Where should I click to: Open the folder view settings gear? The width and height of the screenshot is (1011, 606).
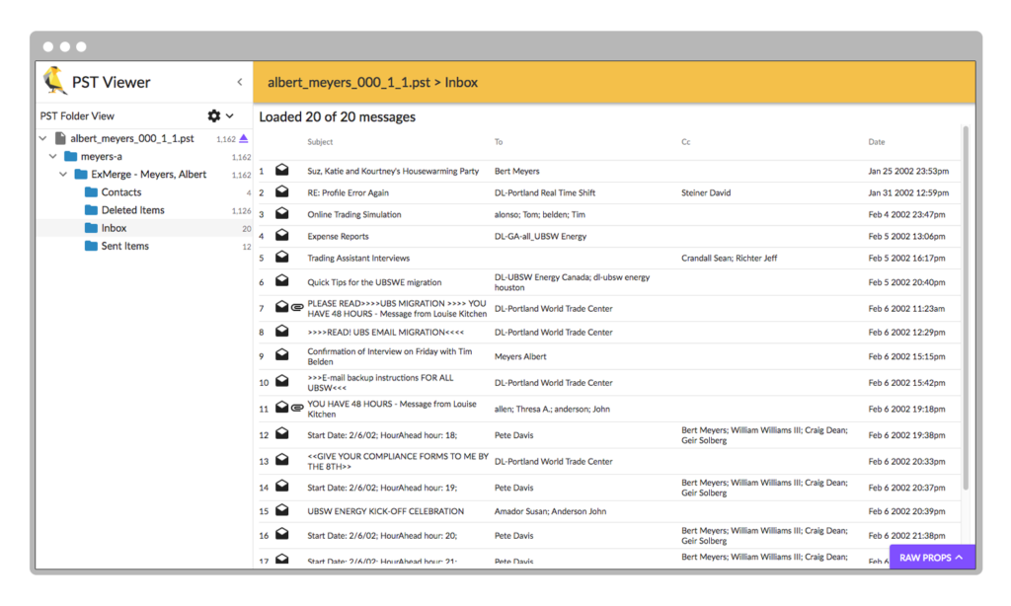[213, 115]
